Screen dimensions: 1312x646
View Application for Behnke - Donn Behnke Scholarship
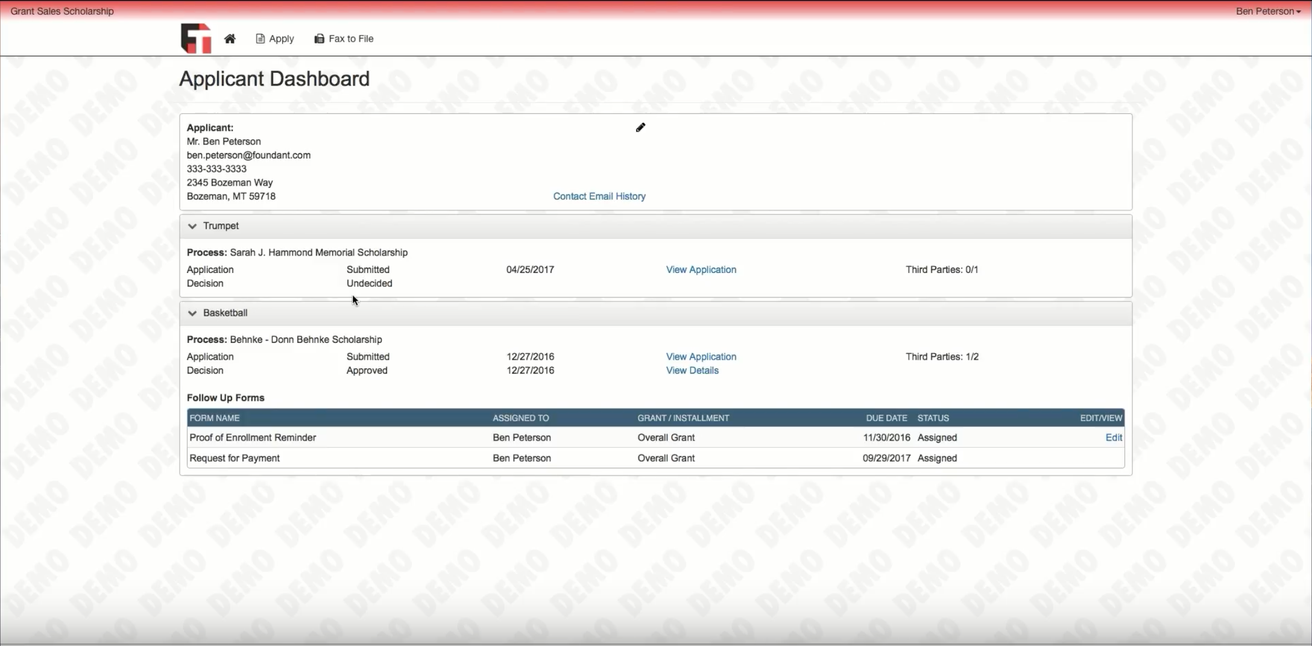tap(701, 356)
